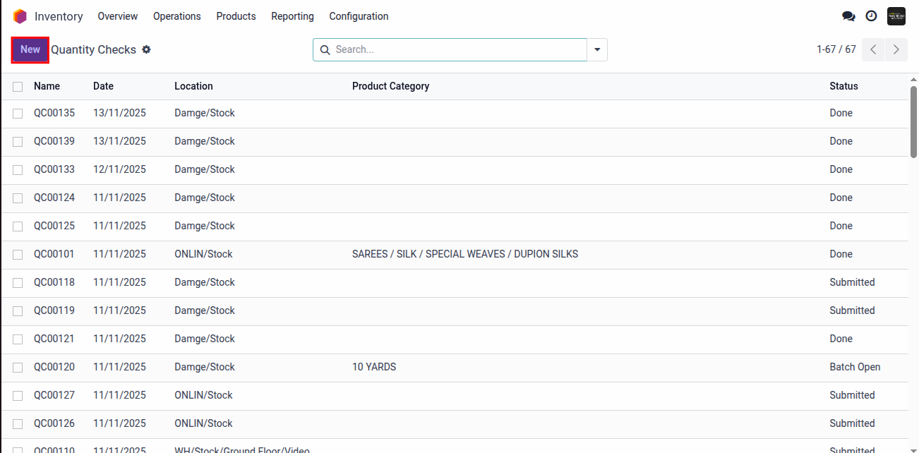The height and width of the screenshot is (453, 919).
Task: Click the magnifier search icon
Action: click(325, 50)
